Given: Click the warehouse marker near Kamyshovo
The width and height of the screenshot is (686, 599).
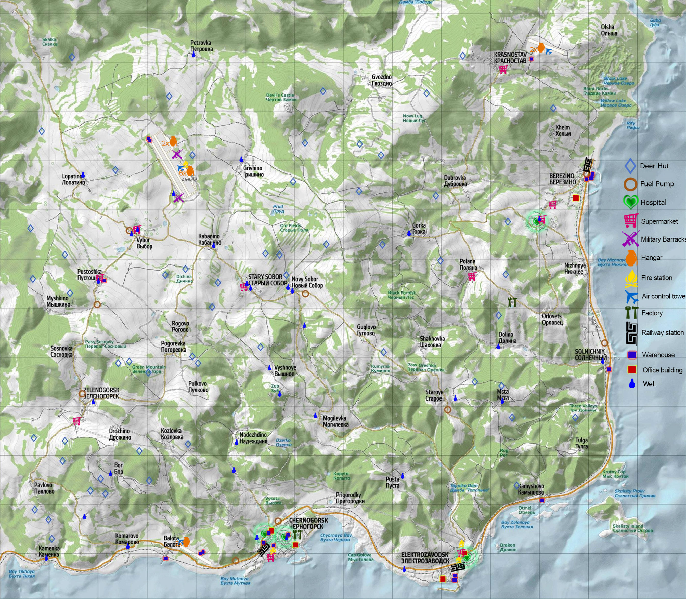Looking at the screenshot, I should pos(542,500).
